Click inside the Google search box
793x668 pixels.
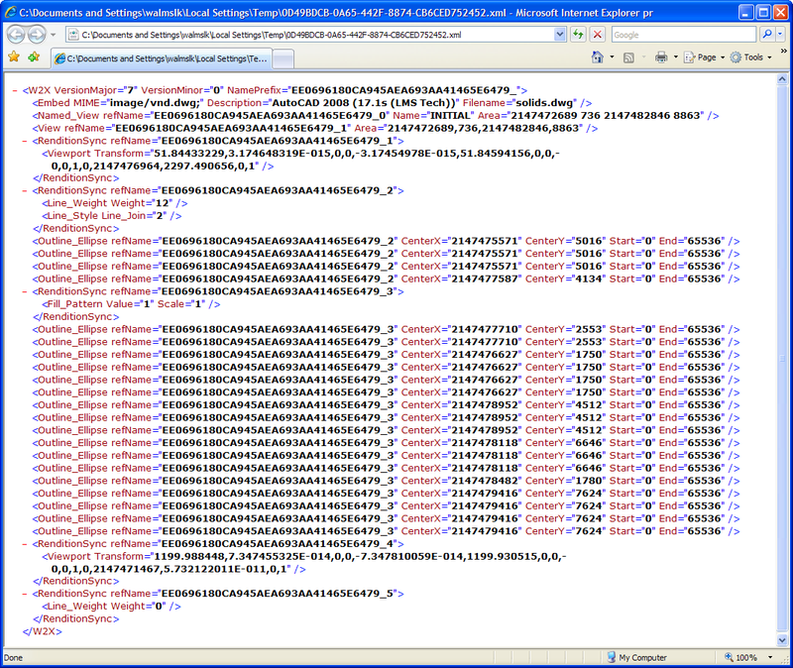(x=682, y=34)
